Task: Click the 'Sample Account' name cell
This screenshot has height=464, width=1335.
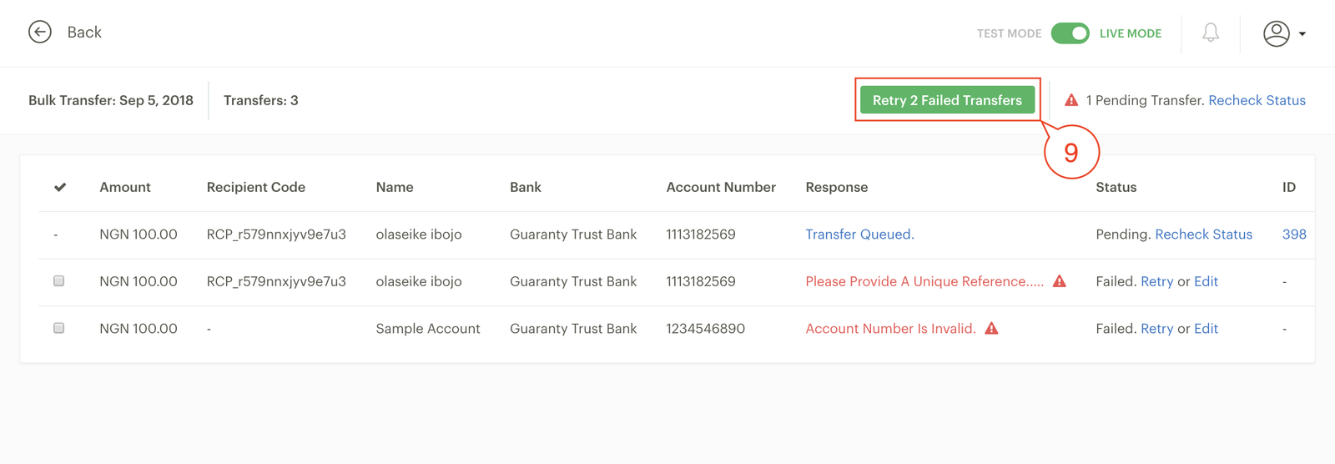Action: pyautogui.click(x=428, y=329)
